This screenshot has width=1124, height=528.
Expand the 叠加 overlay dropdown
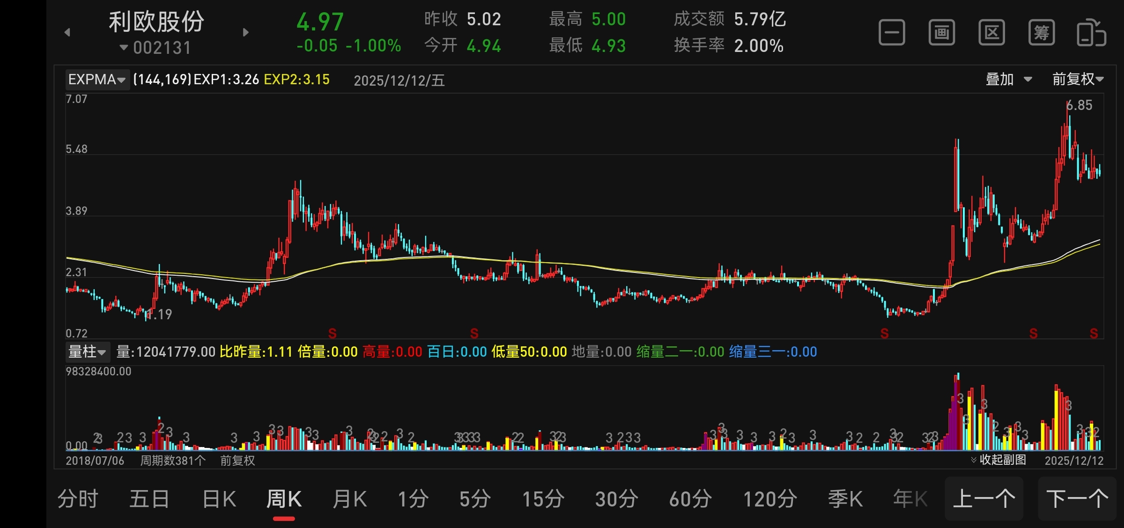1008,79
